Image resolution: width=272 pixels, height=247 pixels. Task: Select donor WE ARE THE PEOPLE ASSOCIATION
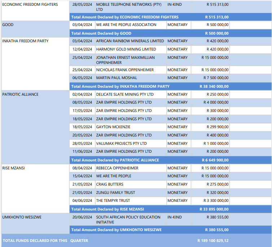126,25
